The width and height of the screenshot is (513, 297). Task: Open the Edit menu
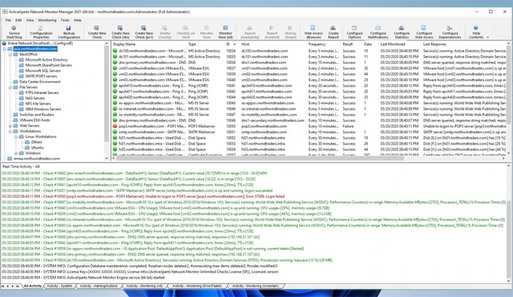(x=18, y=20)
